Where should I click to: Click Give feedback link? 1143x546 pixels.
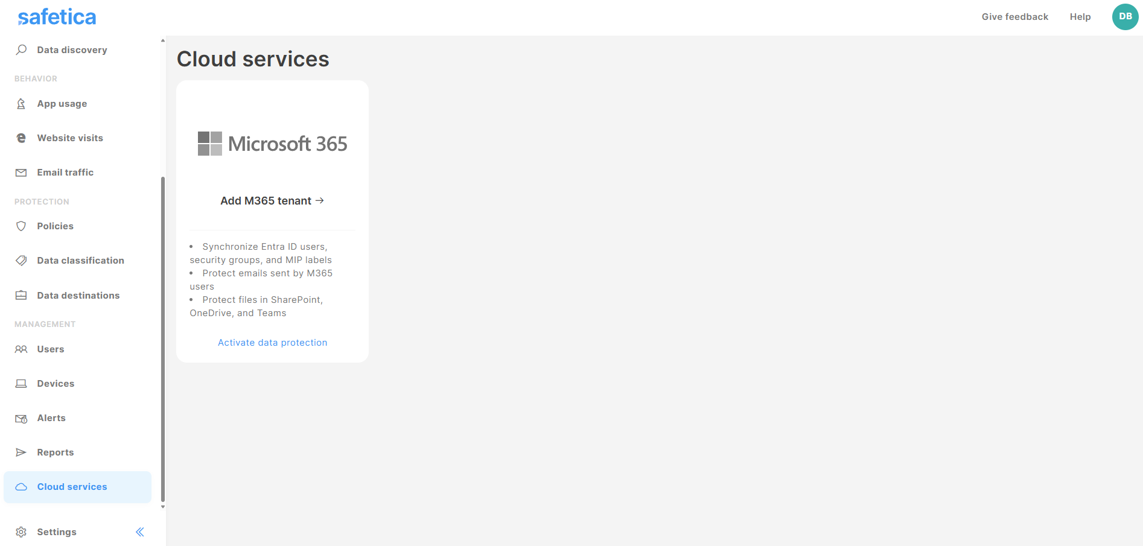(x=1014, y=17)
